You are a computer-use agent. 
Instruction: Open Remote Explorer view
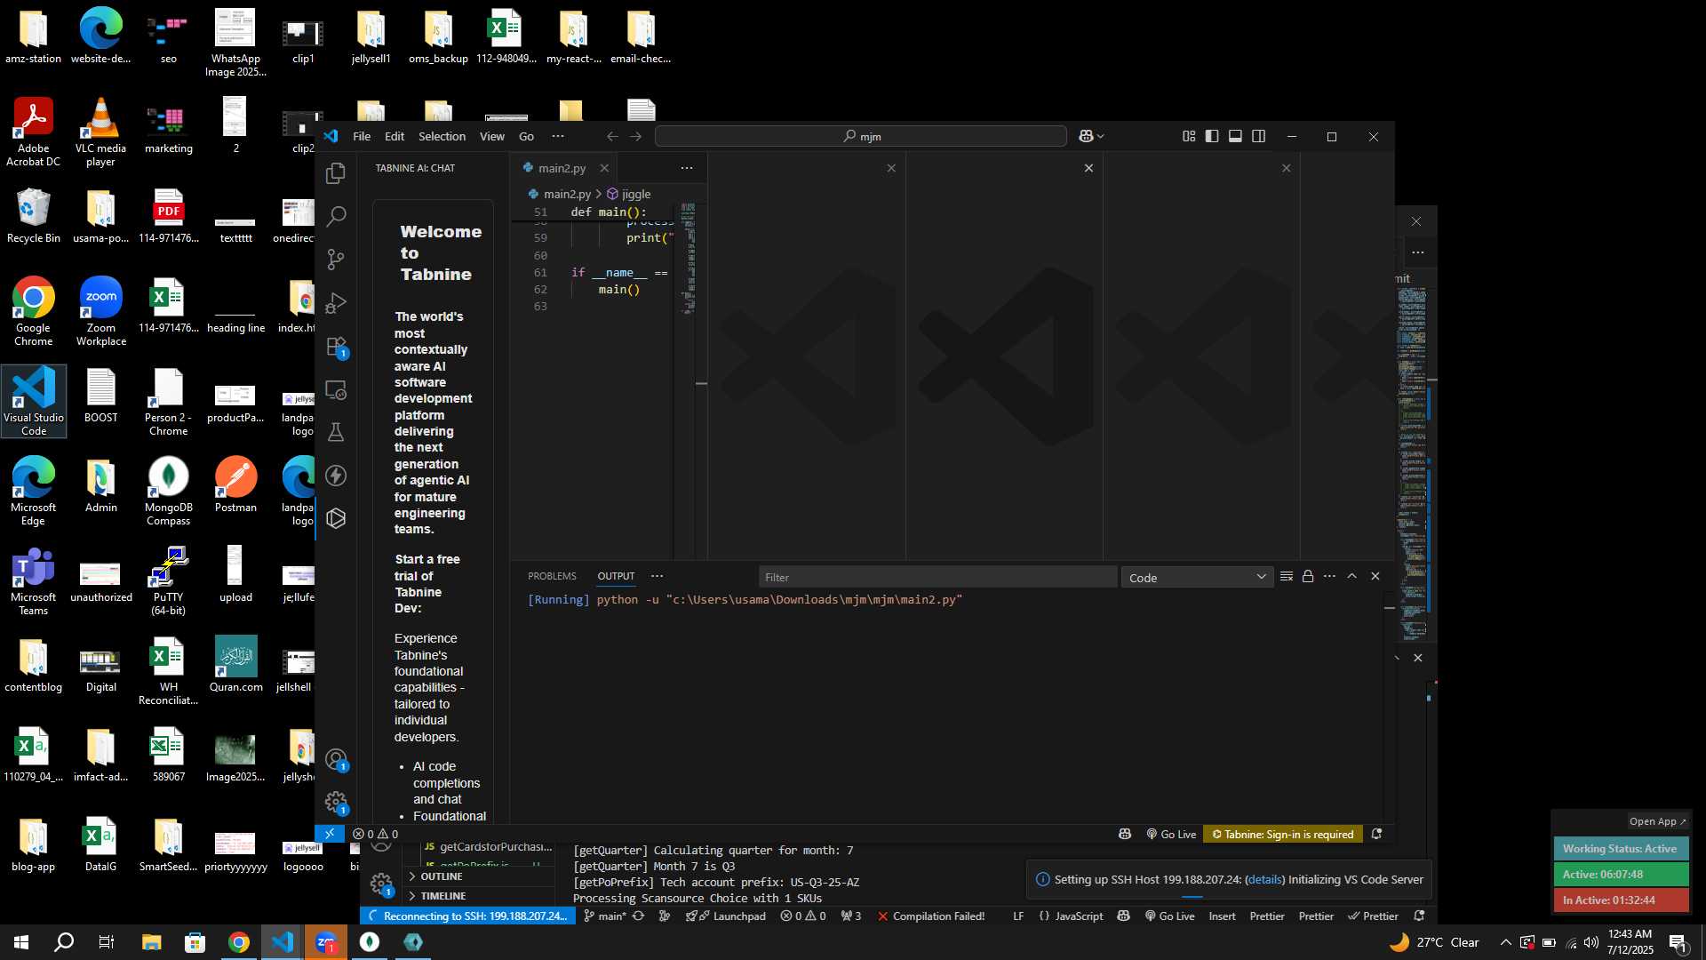pos(336,389)
